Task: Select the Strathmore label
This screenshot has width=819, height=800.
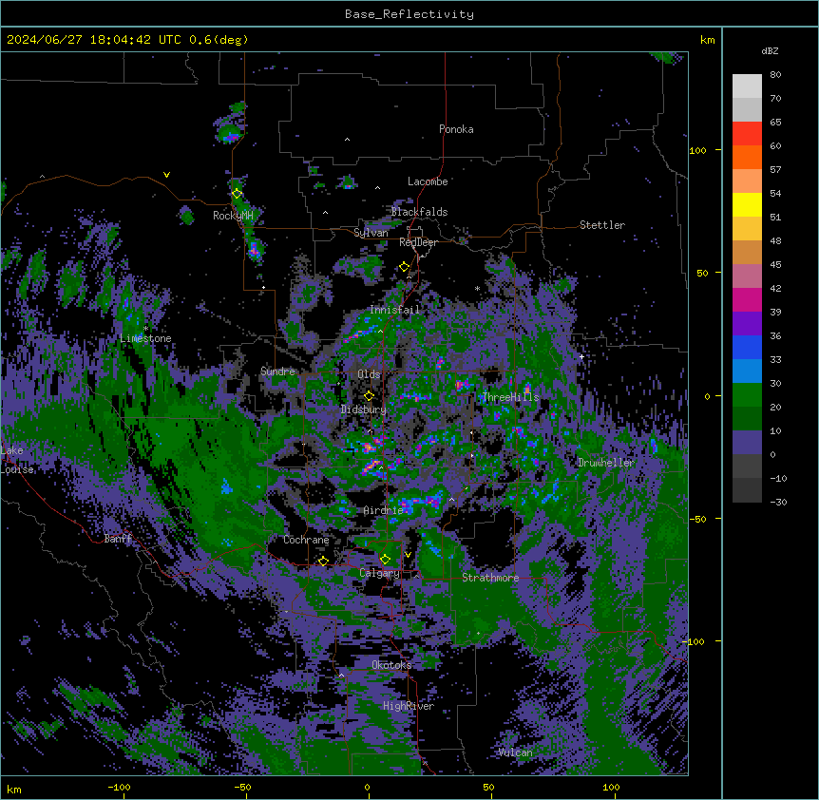Action: pos(490,578)
